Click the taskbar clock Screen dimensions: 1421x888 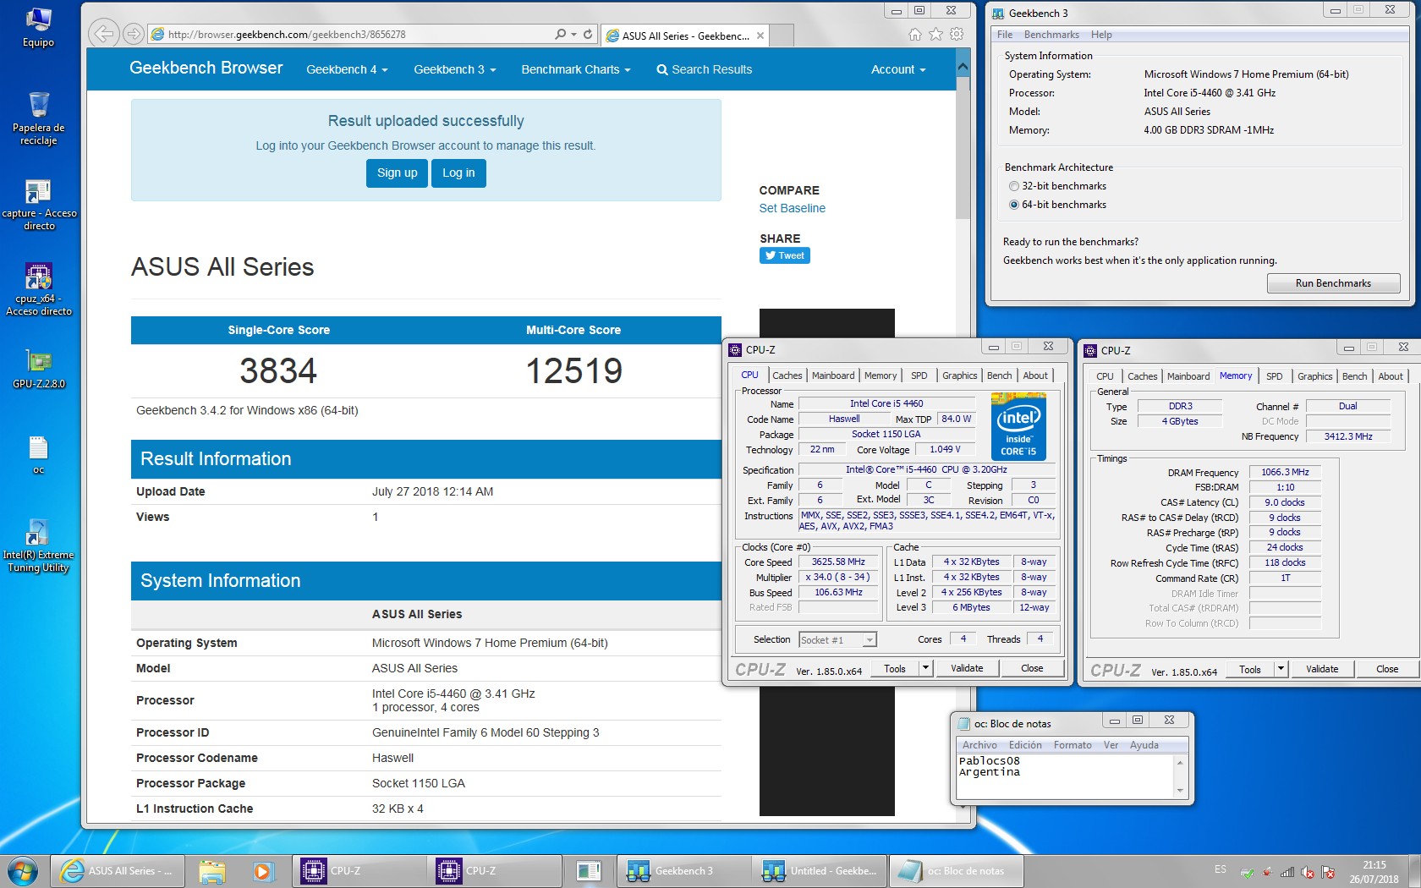[1374, 872]
